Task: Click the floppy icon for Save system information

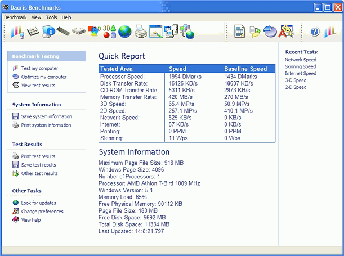Action: pyautogui.click(x=16, y=116)
